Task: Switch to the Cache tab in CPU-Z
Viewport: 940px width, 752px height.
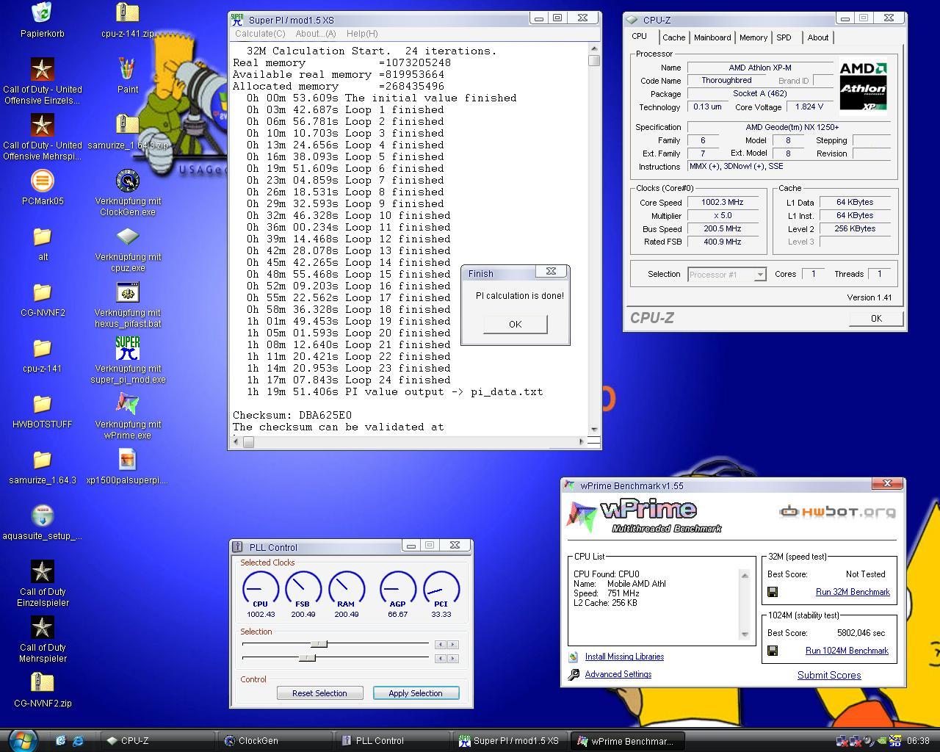Action: click(x=673, y=37)
